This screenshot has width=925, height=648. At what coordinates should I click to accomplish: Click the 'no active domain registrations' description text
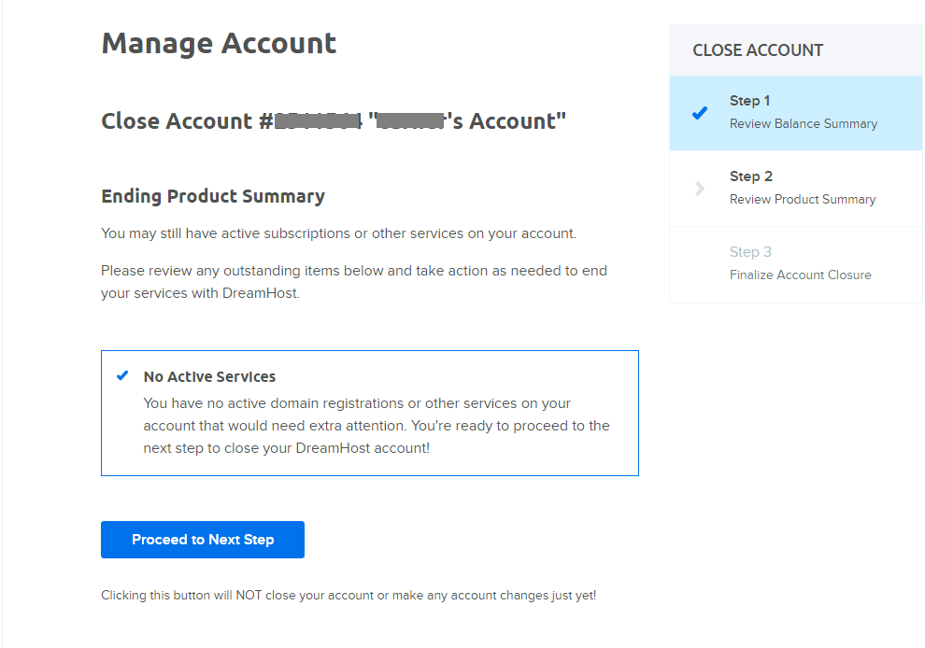tap(376, 425)
